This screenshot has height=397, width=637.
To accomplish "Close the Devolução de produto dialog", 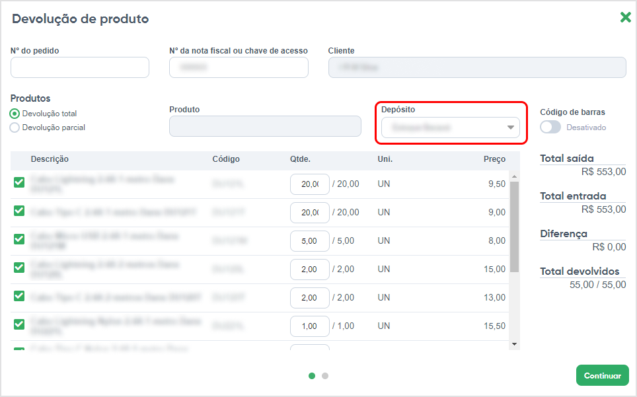I will coord(626,17).
